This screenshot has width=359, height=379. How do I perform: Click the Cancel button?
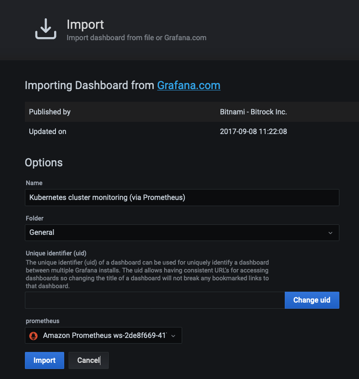coord(89,360)
